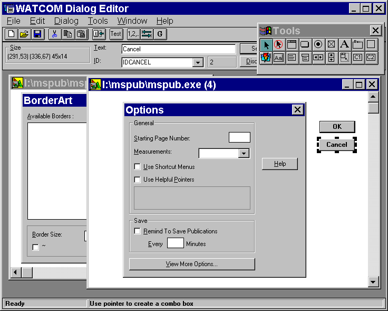388x311 pixels.
Task: Click the Test dialog toolbar button
Action: (x=116, y=34)
